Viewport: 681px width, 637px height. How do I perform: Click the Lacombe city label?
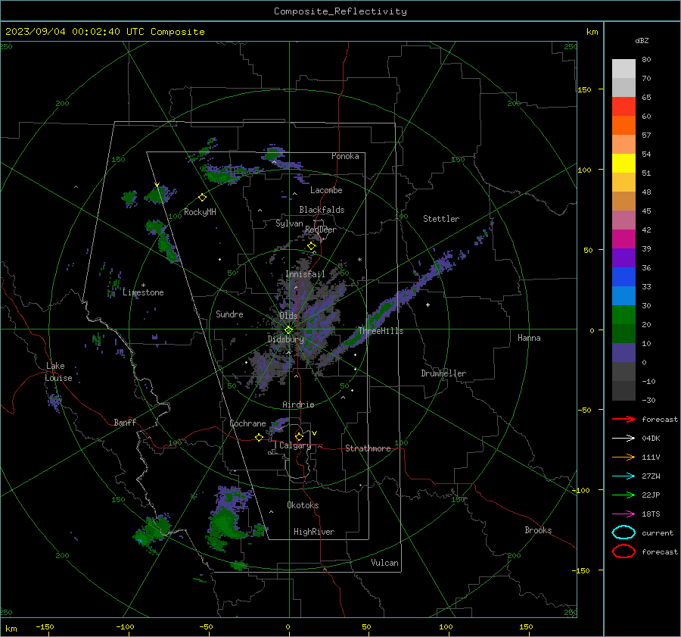coord(326,190)
